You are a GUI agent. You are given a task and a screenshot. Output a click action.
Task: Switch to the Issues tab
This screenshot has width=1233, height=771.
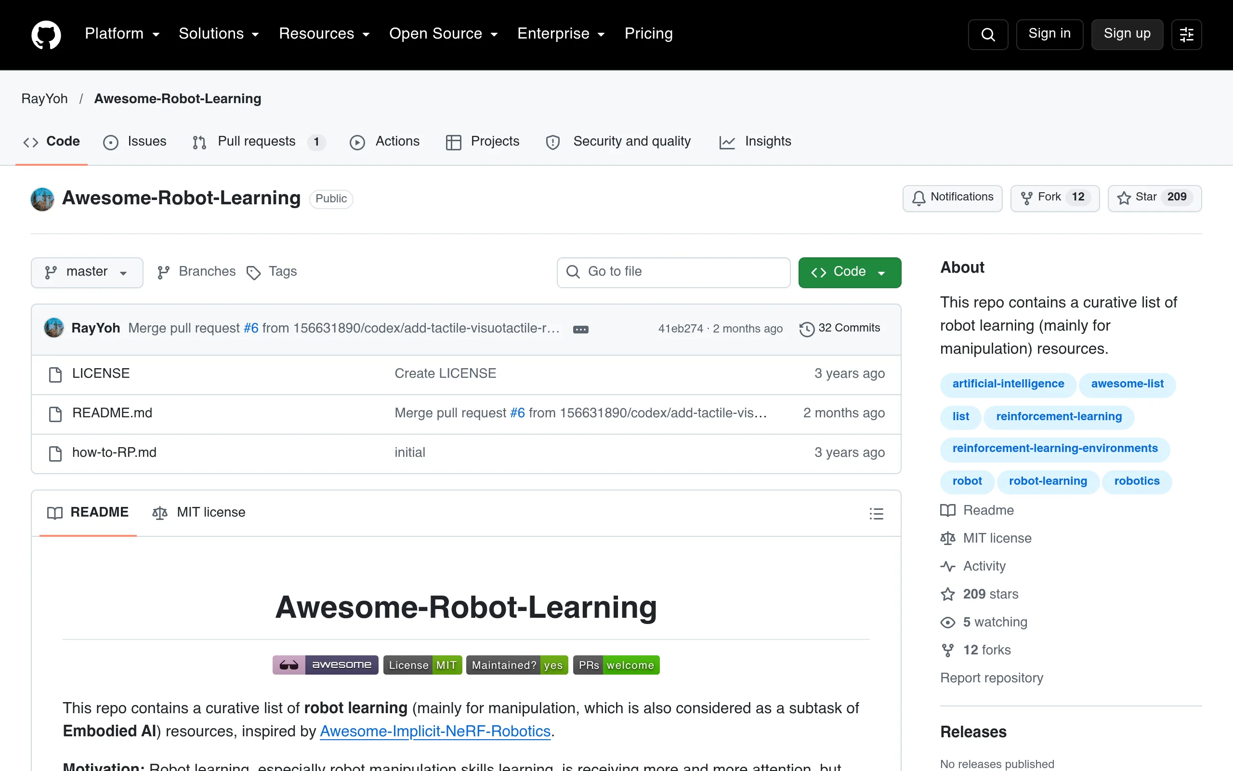coord(135,142)
